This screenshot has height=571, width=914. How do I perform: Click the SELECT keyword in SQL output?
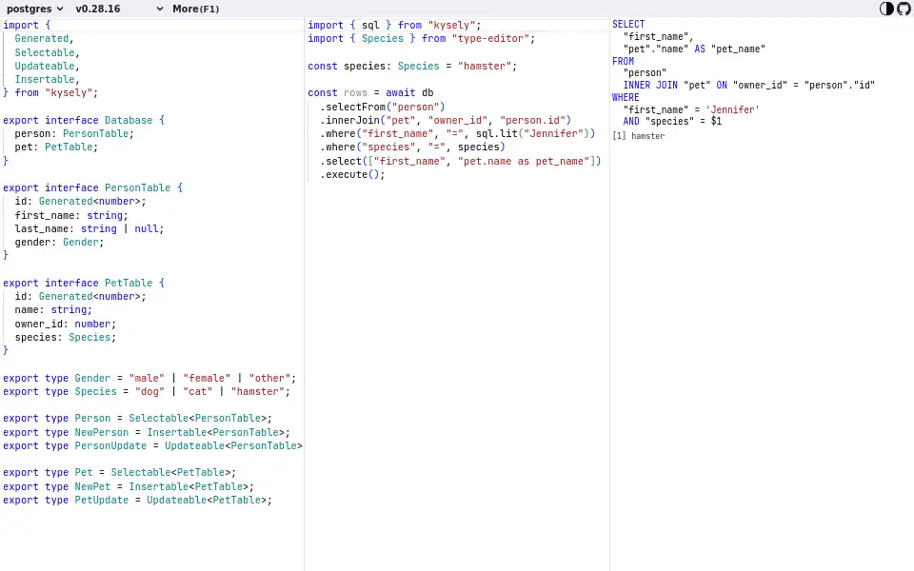click(628, 24)
